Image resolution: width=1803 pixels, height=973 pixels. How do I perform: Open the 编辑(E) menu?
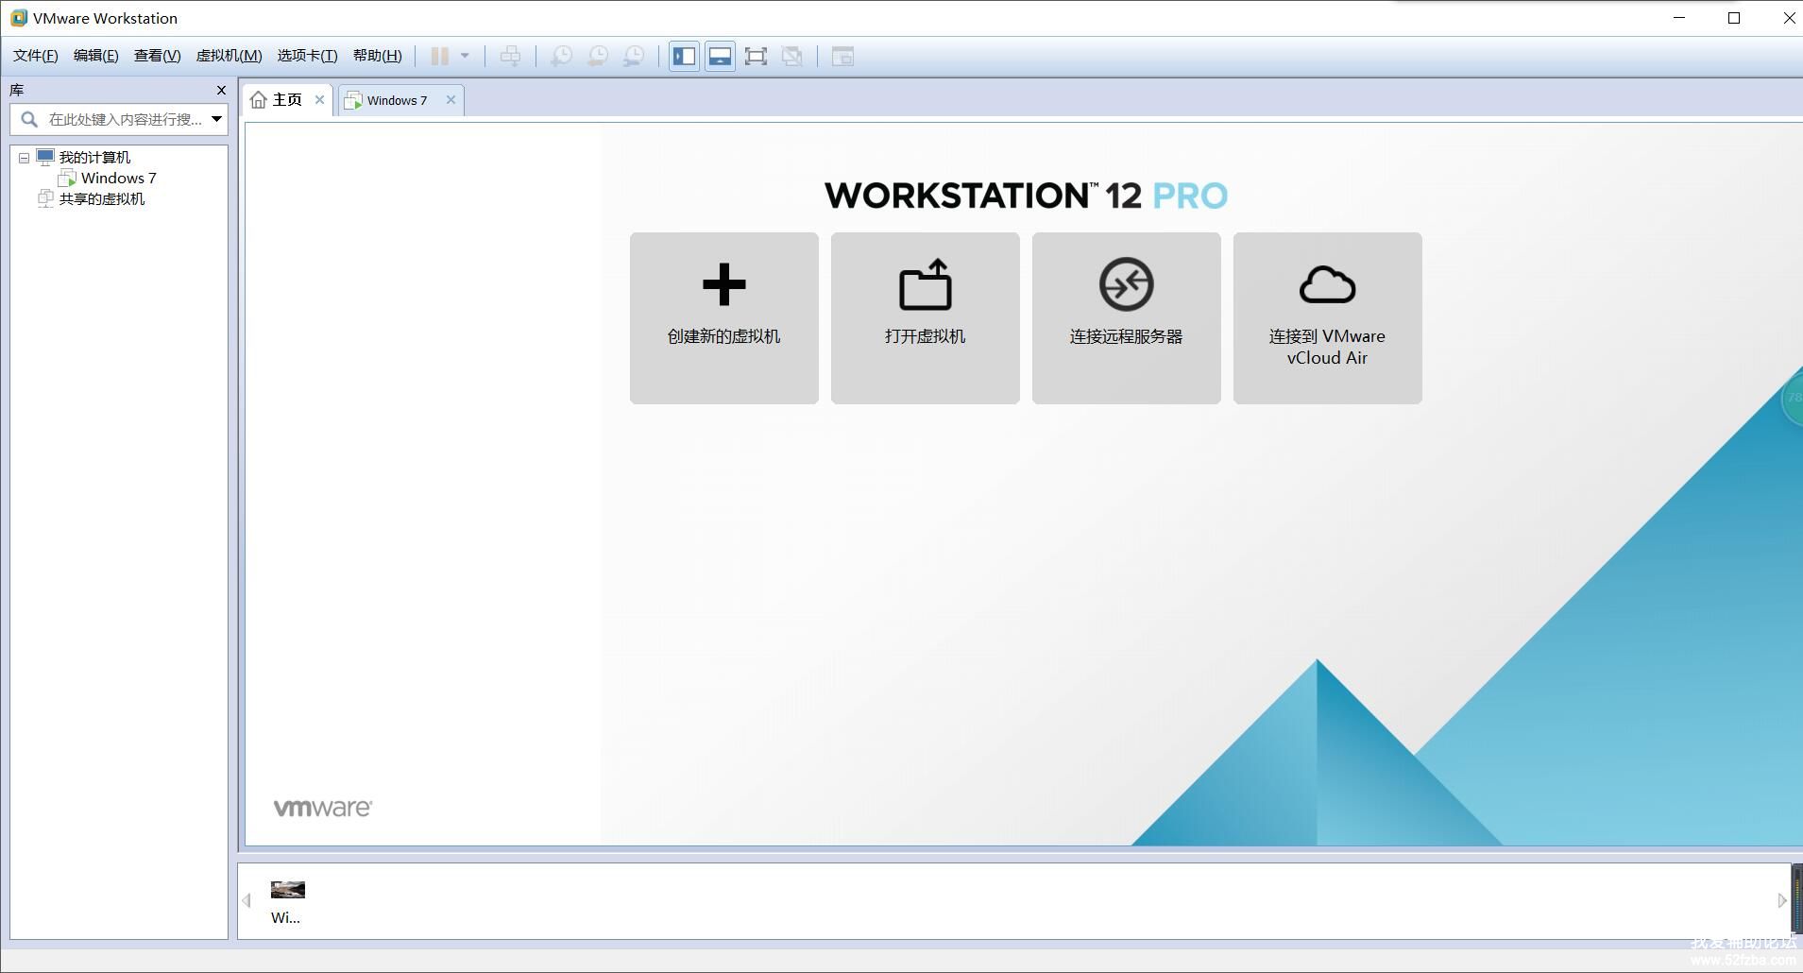coord(95,56)
